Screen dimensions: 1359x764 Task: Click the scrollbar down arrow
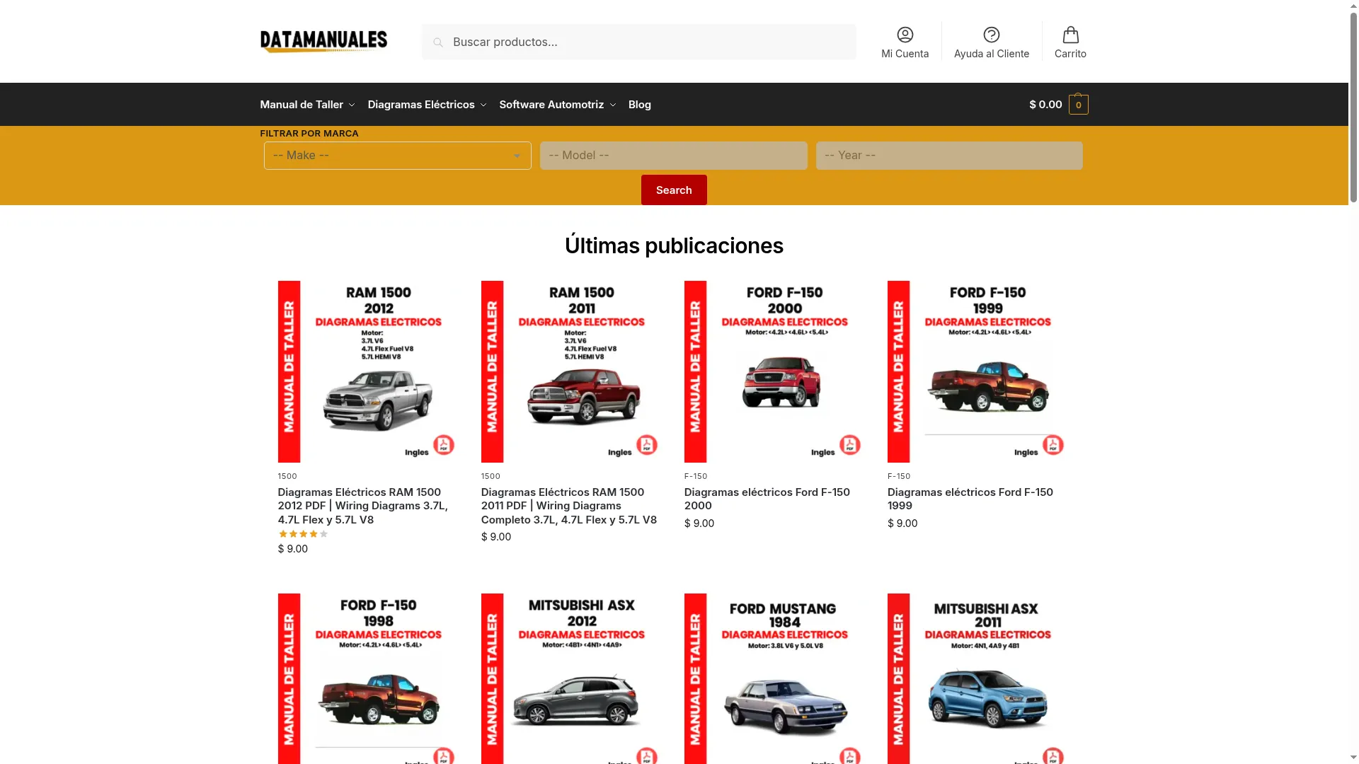tap(1353, 758)
